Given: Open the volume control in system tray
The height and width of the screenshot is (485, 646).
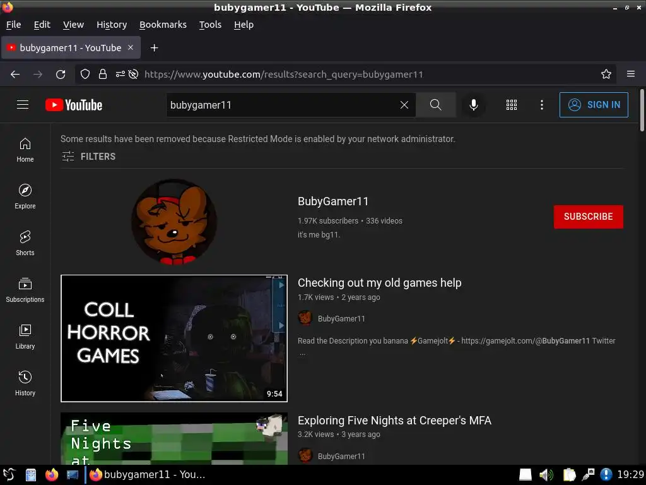Looking at the screenshot, I should (546, 475).
